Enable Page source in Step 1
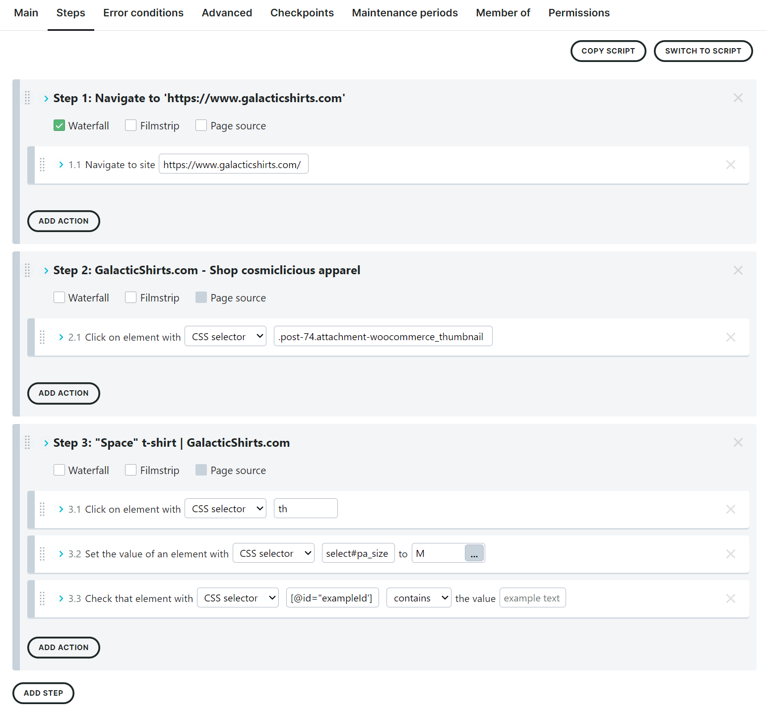 click(201, 125)
